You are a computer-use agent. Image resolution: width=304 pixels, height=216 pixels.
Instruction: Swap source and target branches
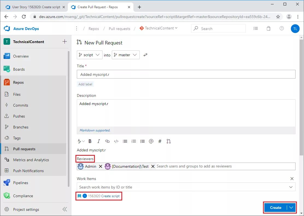tap(145, 55)
